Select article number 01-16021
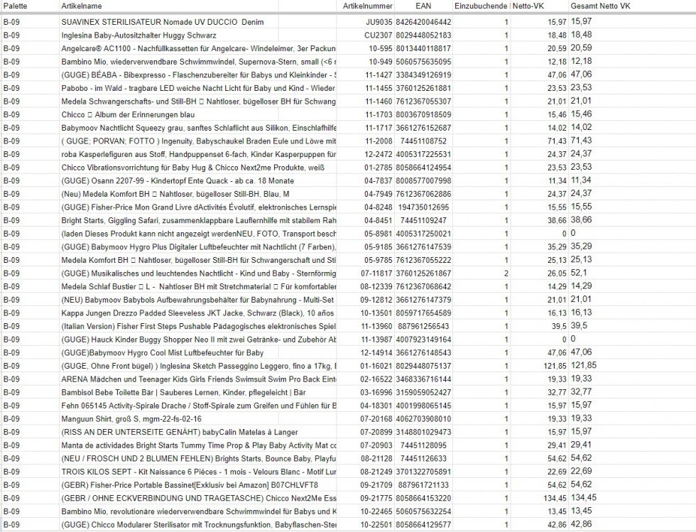The image size is (696, 532). pos(376,366)
